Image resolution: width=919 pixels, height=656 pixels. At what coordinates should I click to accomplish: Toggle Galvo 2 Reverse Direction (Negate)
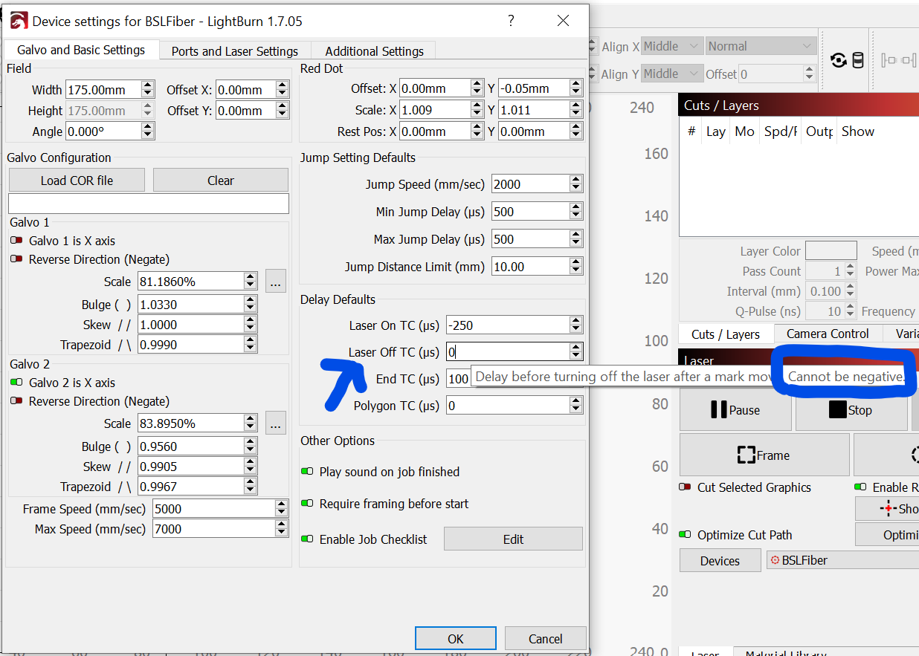click(16, 401)
